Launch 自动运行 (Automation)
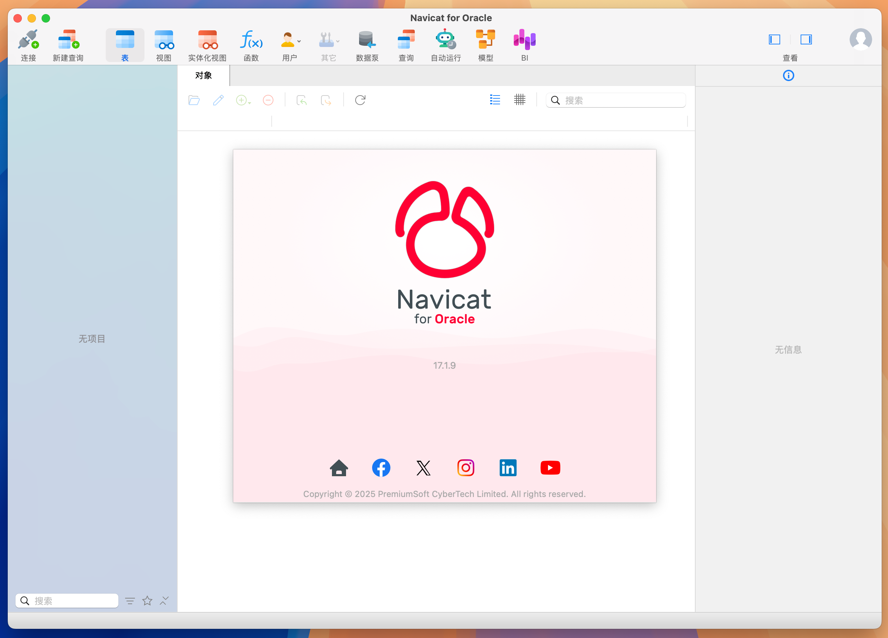Screen dimensions: 888x638 tap(445, 44)
